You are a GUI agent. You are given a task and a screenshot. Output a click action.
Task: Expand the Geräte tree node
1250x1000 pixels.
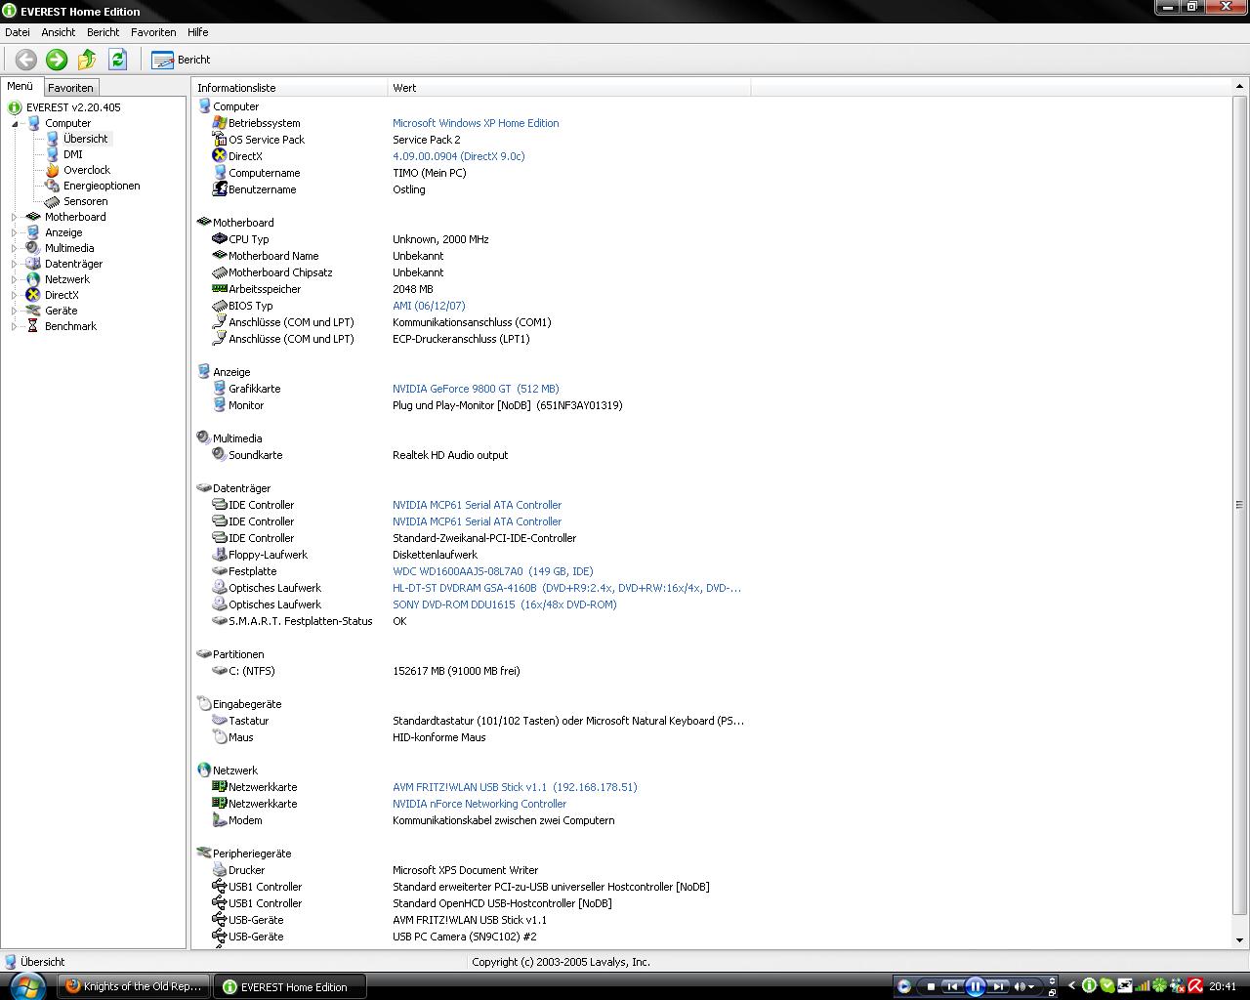tap(15, 311)
